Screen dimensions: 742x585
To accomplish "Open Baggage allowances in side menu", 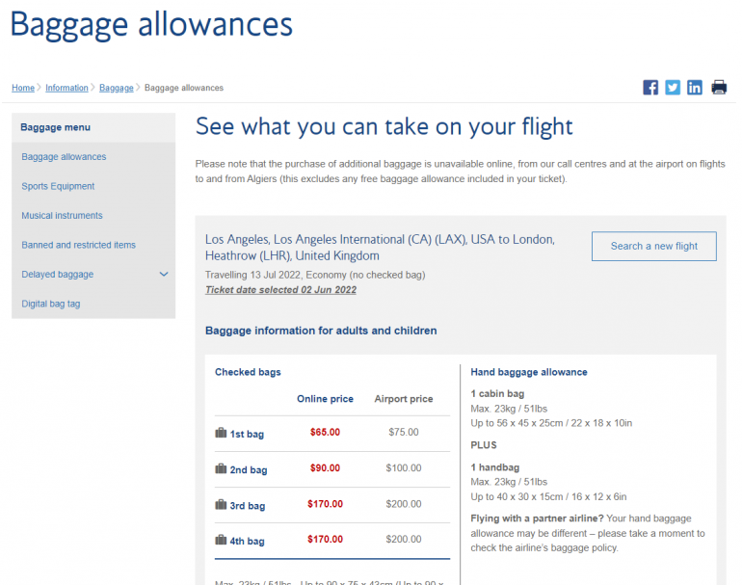I will point(64,157).
